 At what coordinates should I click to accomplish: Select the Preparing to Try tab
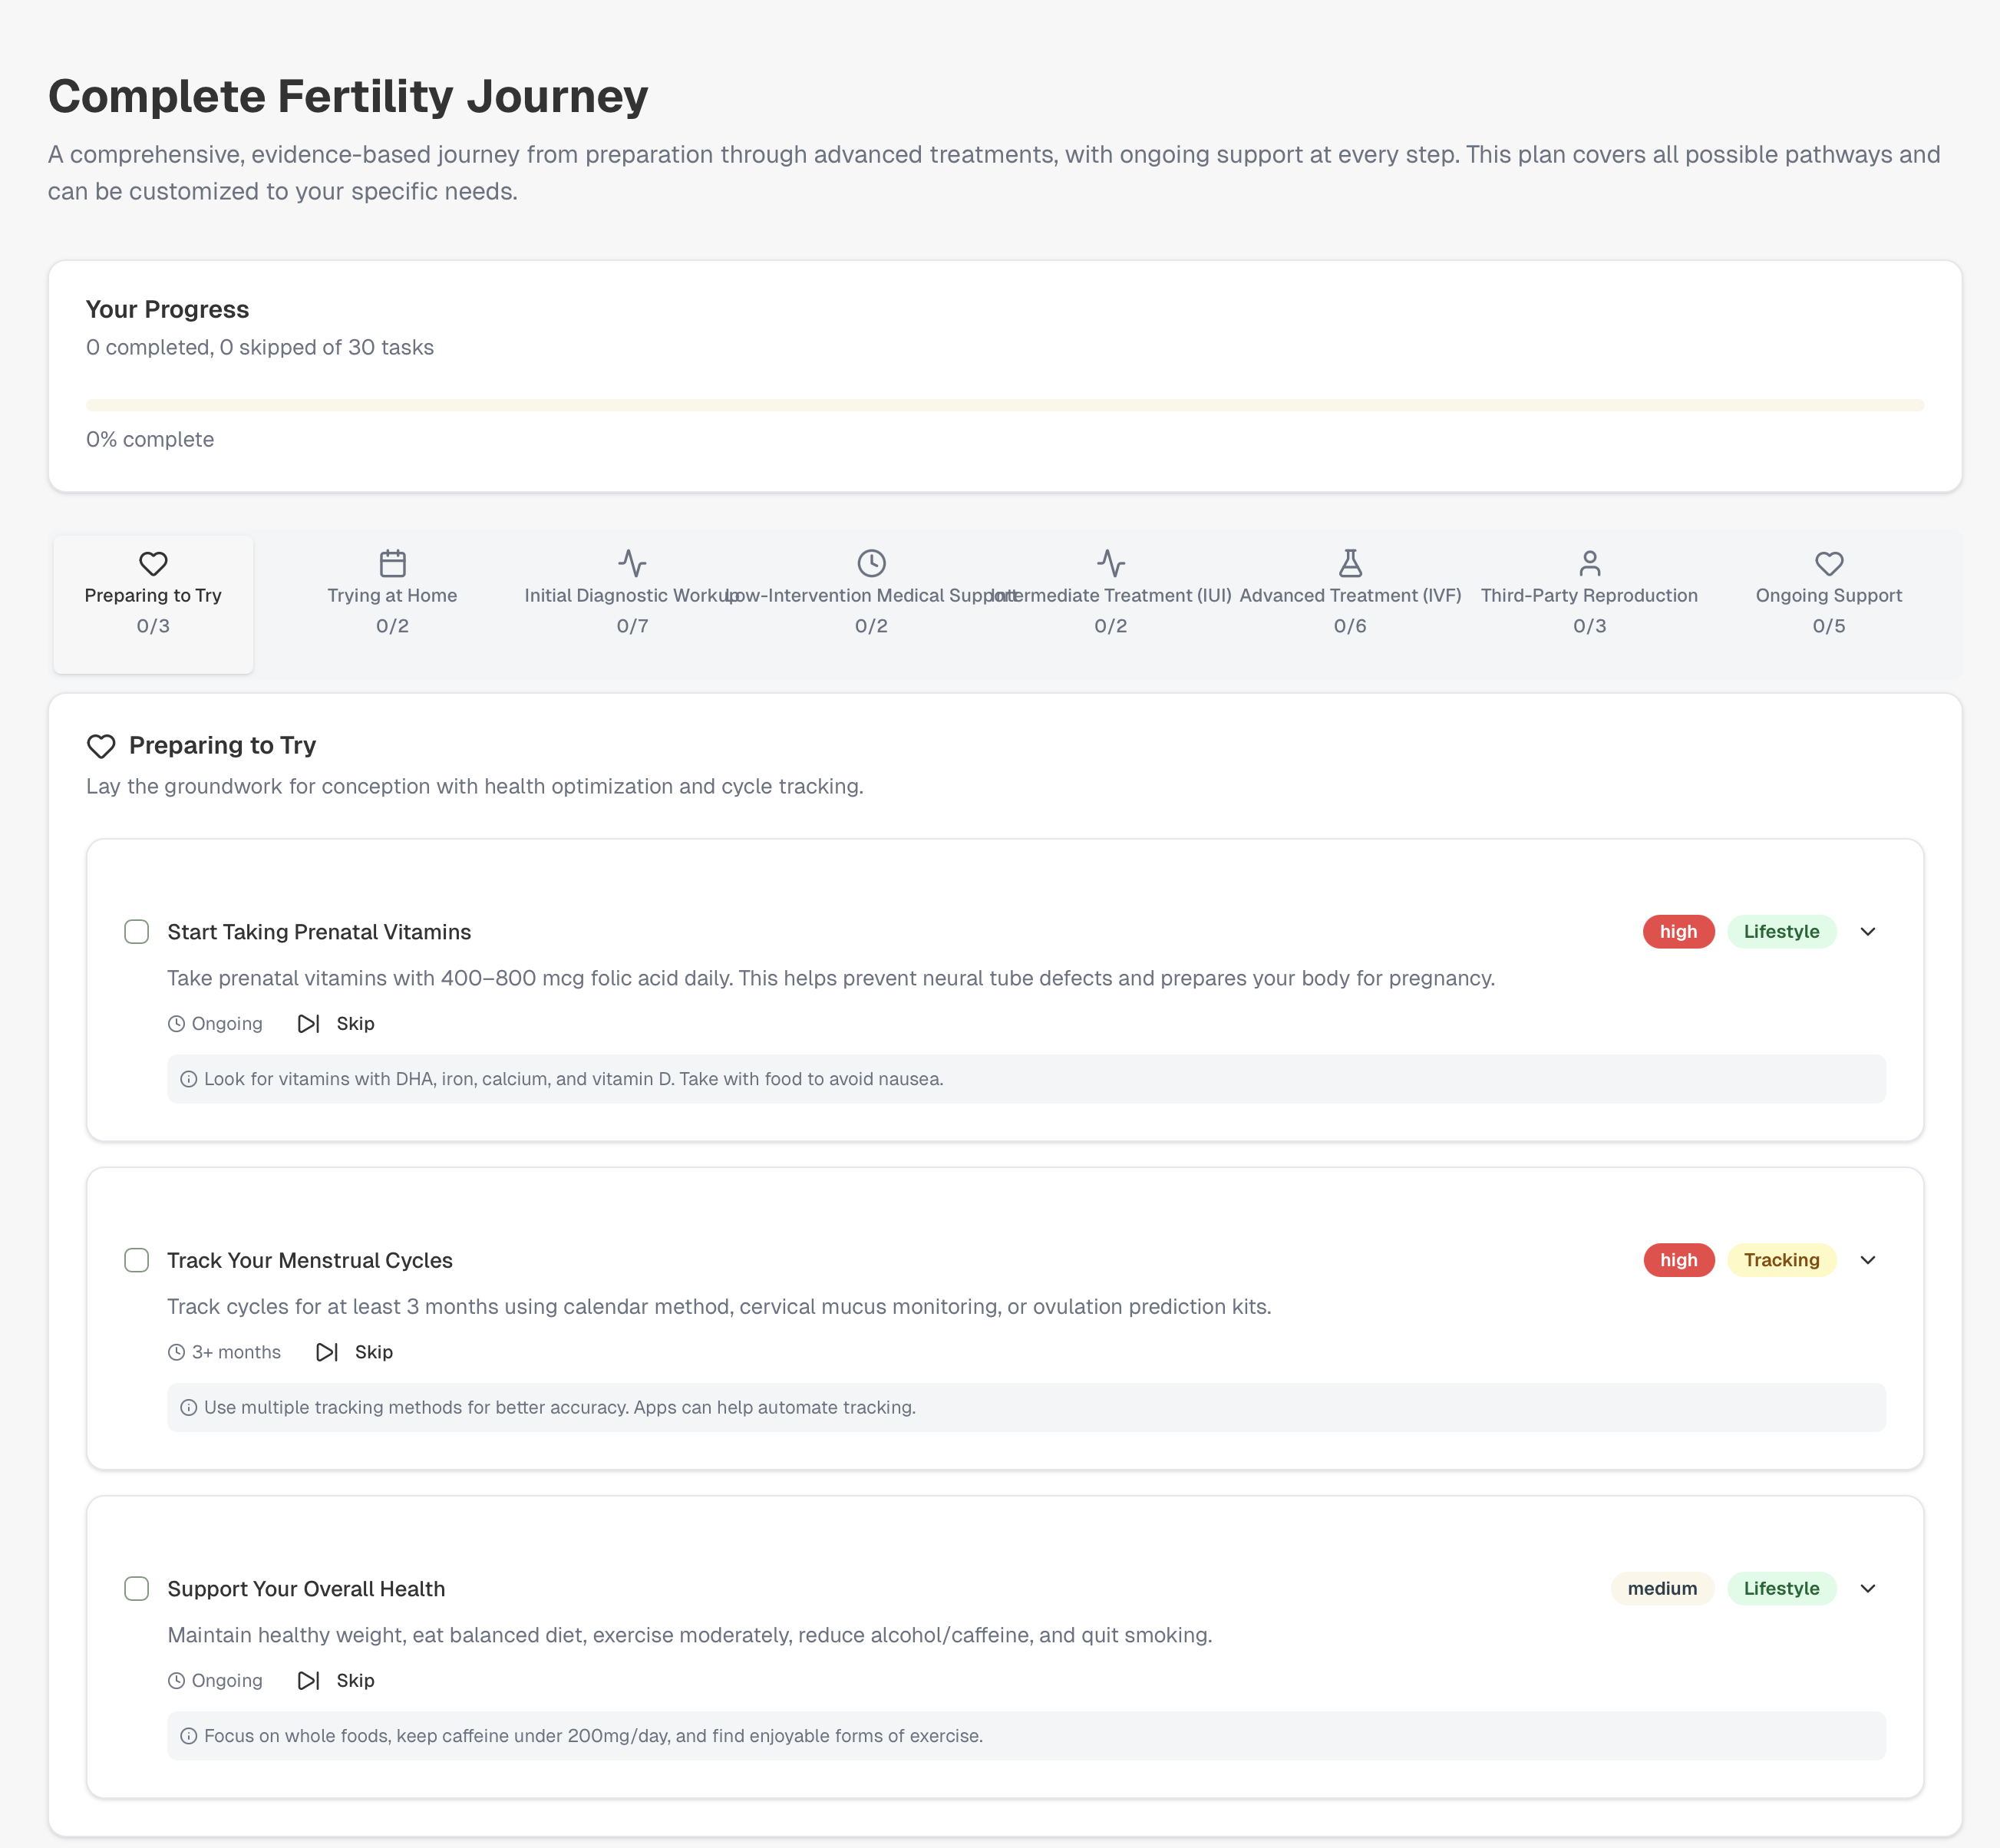coord(153,604)
